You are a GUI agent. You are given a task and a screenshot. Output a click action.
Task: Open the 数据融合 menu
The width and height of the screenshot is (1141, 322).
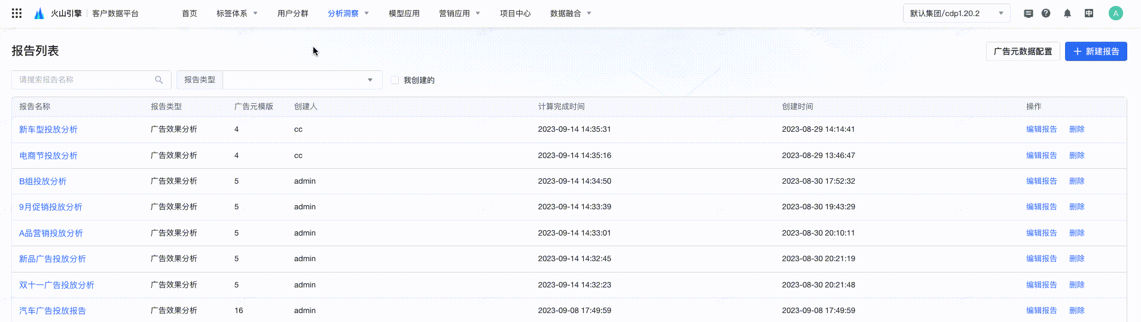570,13
